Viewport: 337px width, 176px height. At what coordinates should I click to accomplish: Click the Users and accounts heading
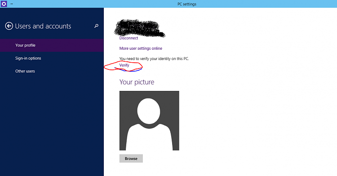43,26
